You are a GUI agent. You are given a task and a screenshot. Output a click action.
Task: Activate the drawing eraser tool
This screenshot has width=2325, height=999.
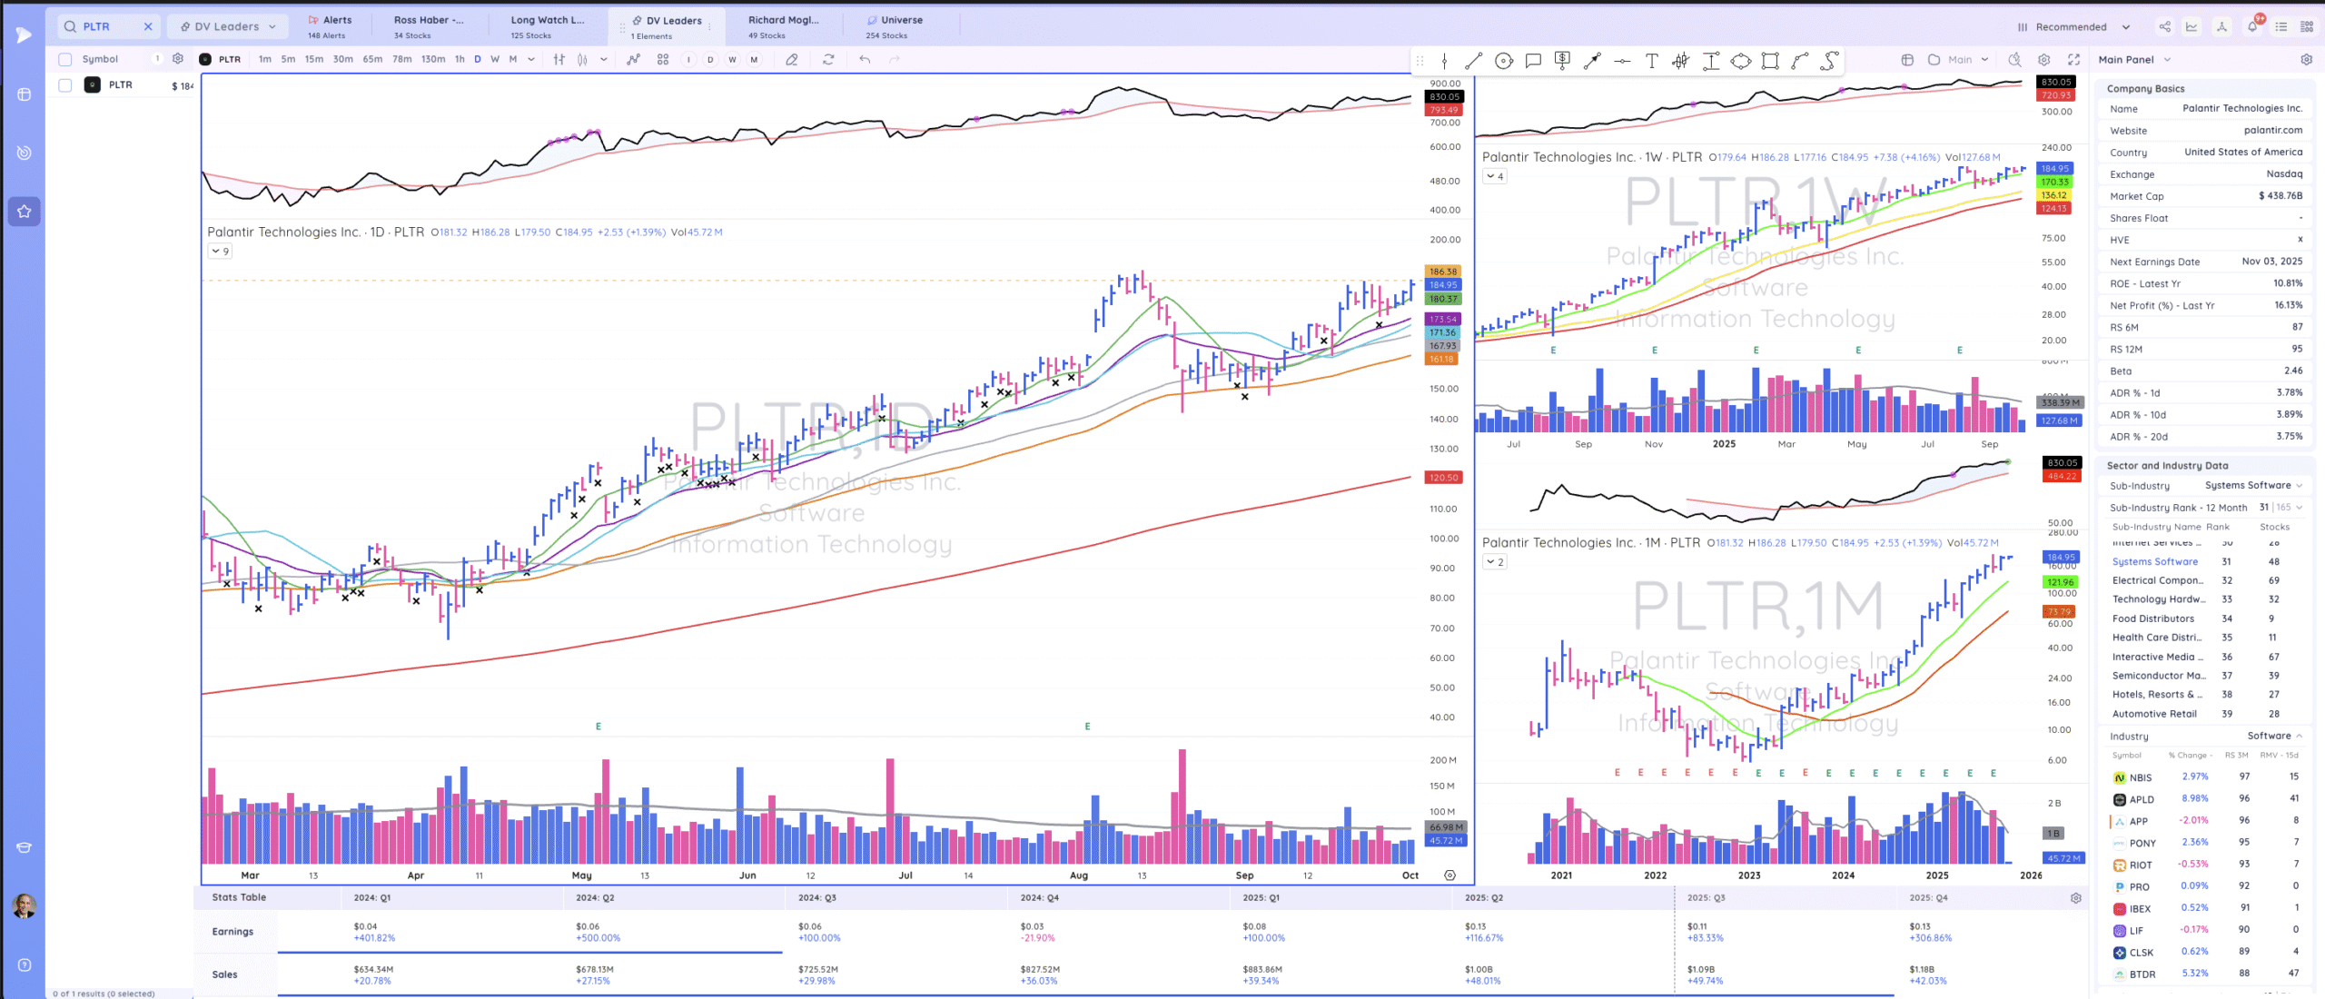pyautogui.click(x=792, y=59)
